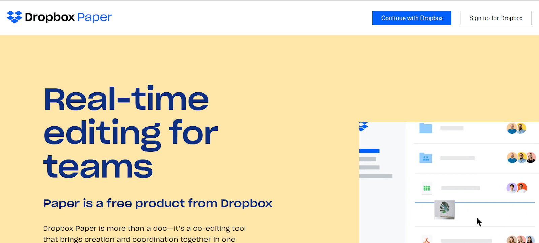Click the plain blue folder icon in illustration

[426, 128]
